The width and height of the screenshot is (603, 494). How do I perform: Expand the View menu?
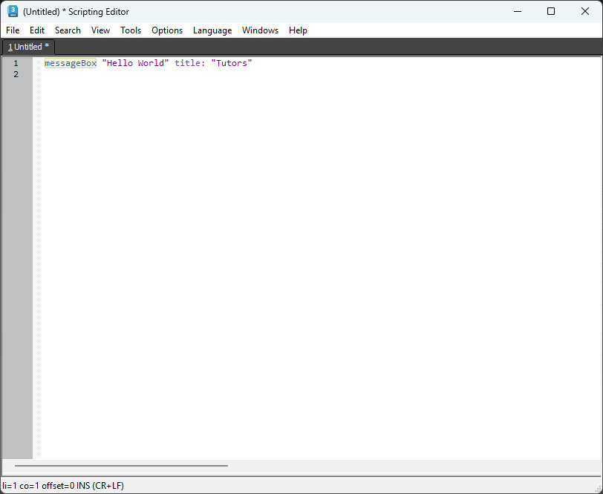click(100, 30)
